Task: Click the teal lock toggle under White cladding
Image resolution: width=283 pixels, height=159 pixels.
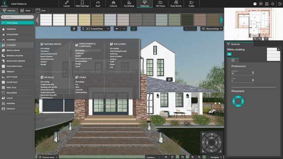Action: 229,54
